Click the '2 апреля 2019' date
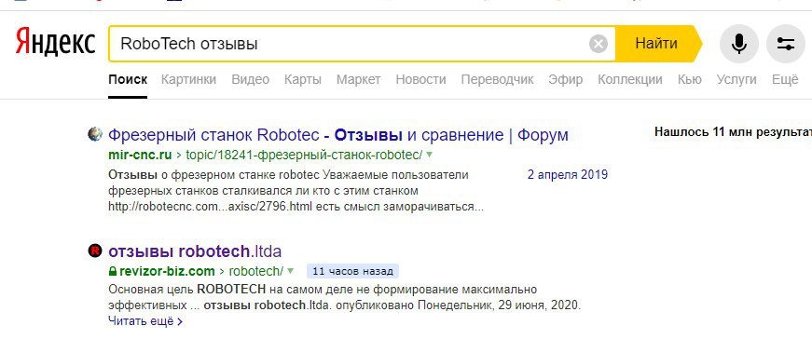Viewport: 812px width, 339px height. coord(568,174)
